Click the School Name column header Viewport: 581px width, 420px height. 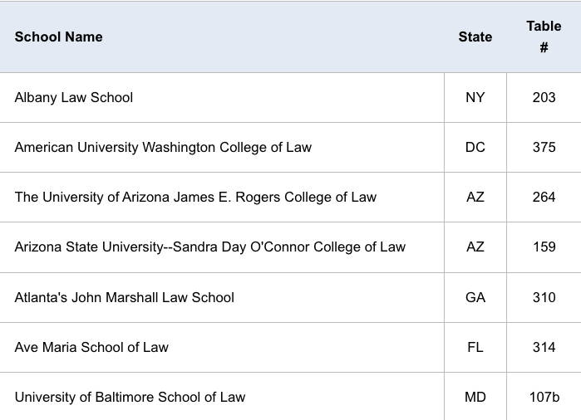coord(58,37)
